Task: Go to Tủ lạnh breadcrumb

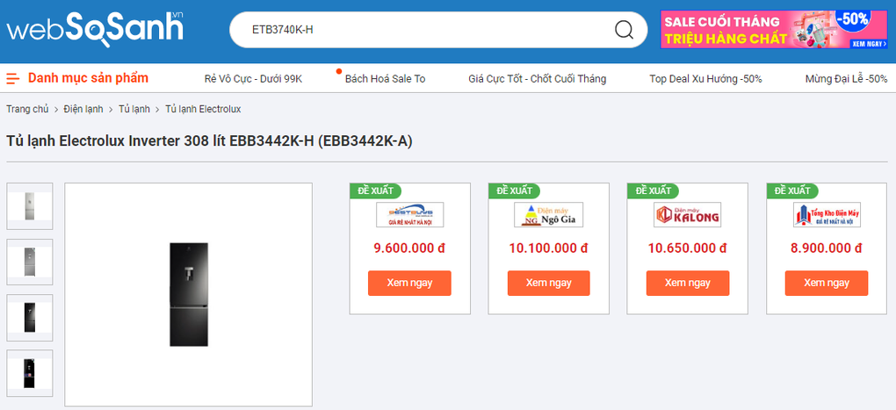Action: coord(134,109)
